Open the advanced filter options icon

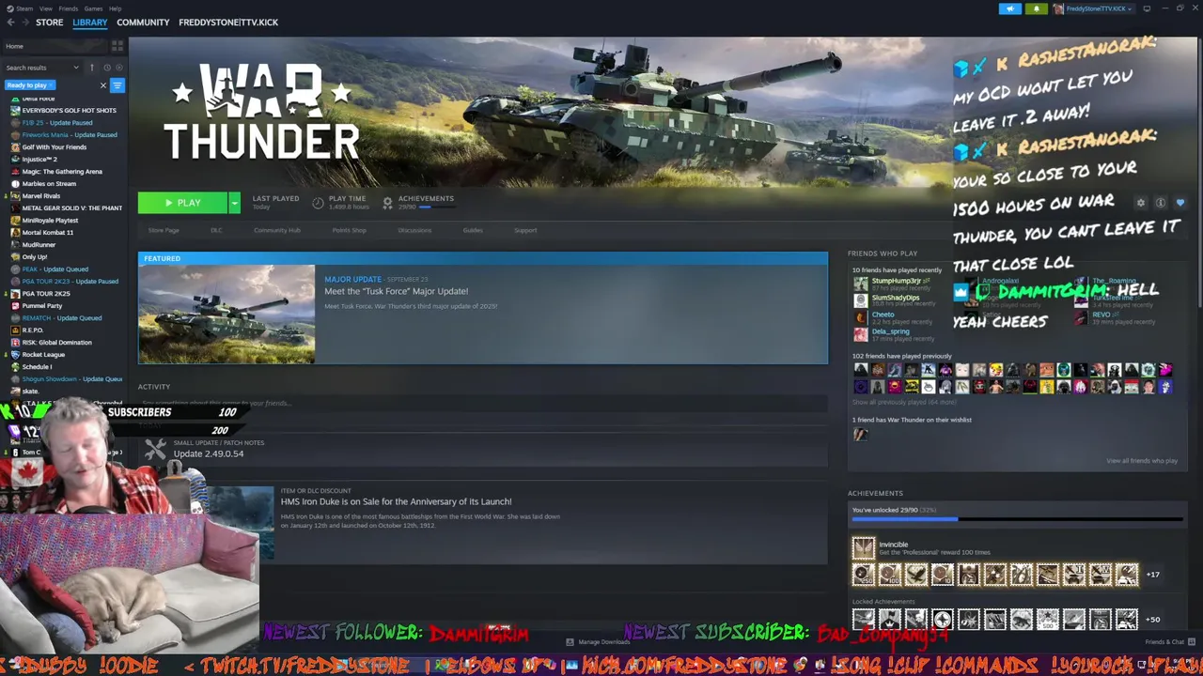coord(117,85)
